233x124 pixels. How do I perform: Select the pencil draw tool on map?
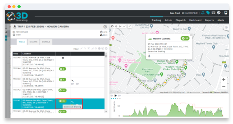(130, 26)
